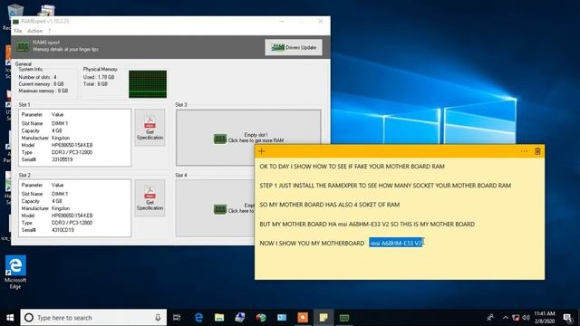Image resolution: width=580 pixels, height=326 pixels.
Task: Select "Used : 1.70 GB" text
Action: (99, 77)
